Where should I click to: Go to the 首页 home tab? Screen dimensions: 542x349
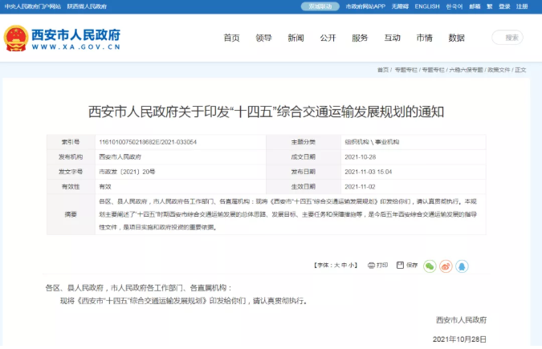click(x=231, y=38)
